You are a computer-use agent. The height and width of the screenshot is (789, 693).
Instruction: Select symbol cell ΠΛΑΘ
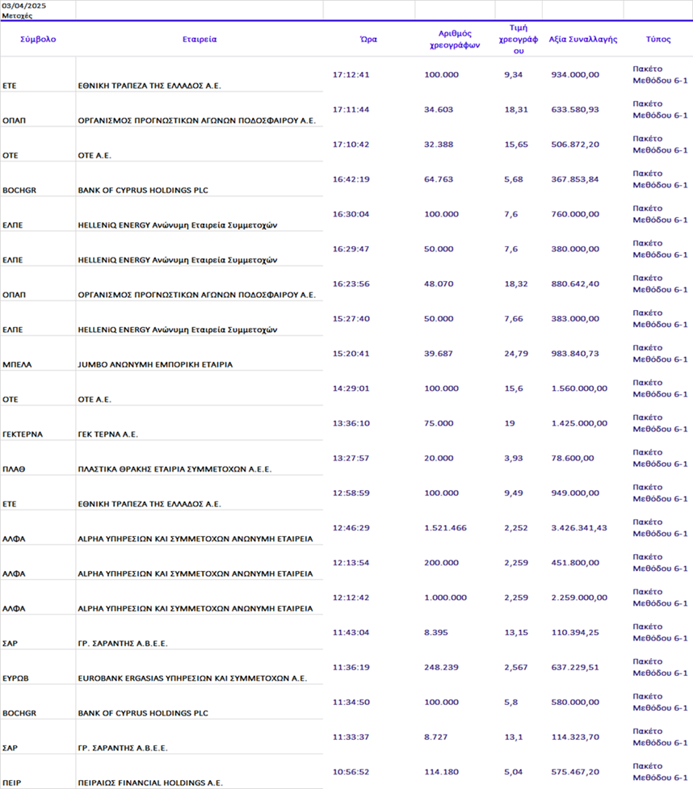point(14,469)
